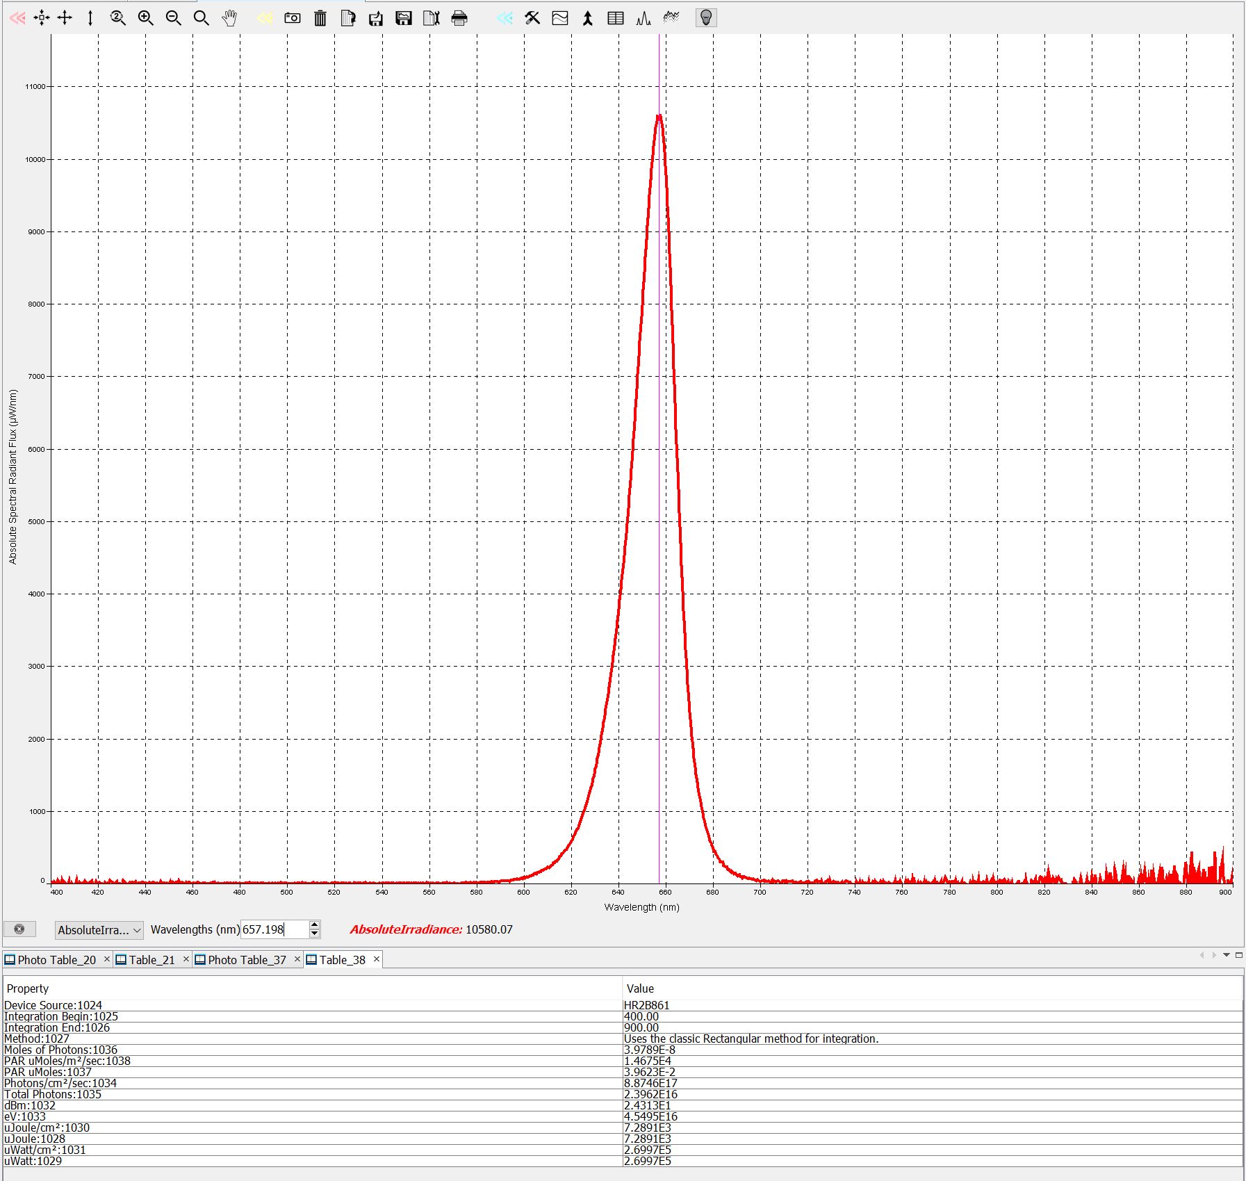Print the graph using printer icon
The height and width of the screenshot is (1181, 1246).
pyautogui.click(x=459, y=18)
